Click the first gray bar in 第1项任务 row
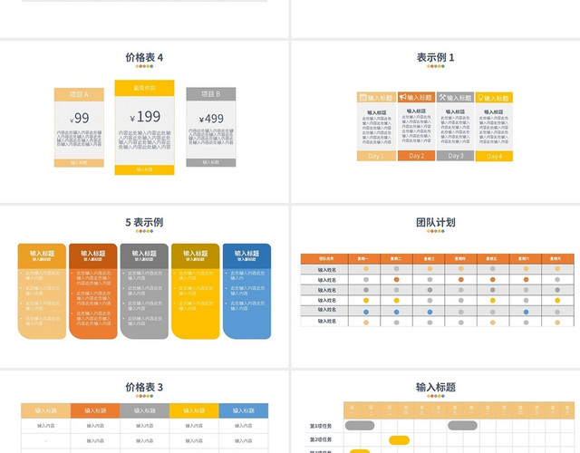 click(x=360, y=425)
